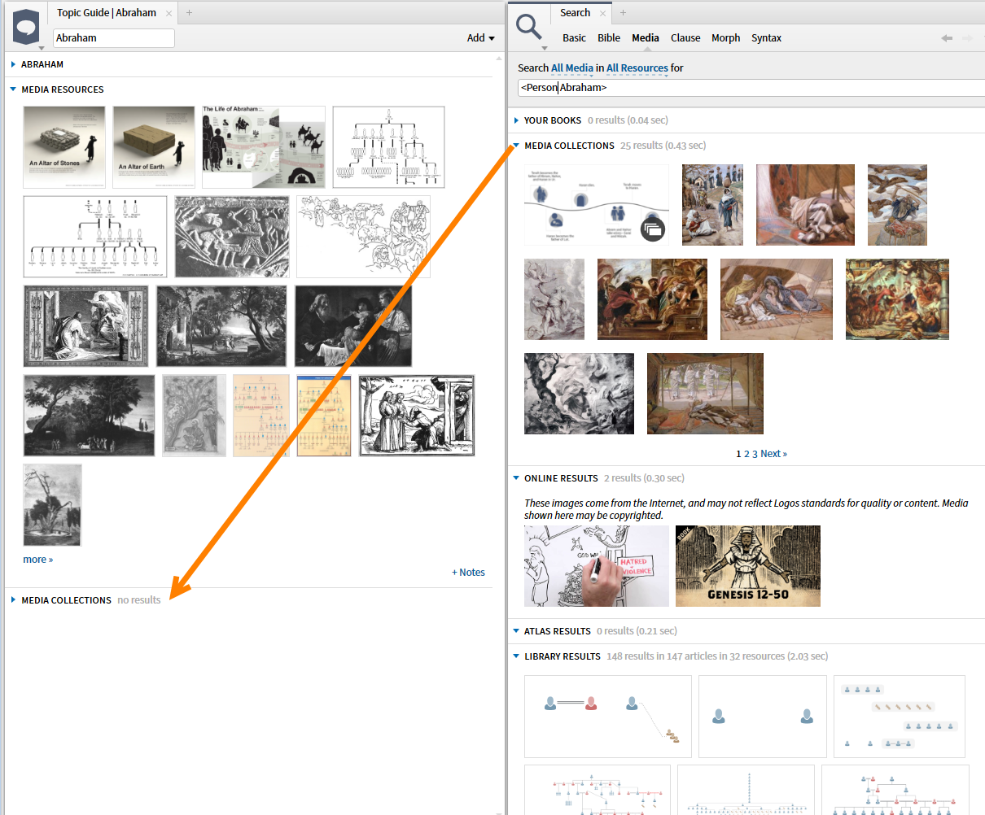The image size is (985, 815).
Task: Open An Altar of Stones thumbnail
Action: click(64, 147)
